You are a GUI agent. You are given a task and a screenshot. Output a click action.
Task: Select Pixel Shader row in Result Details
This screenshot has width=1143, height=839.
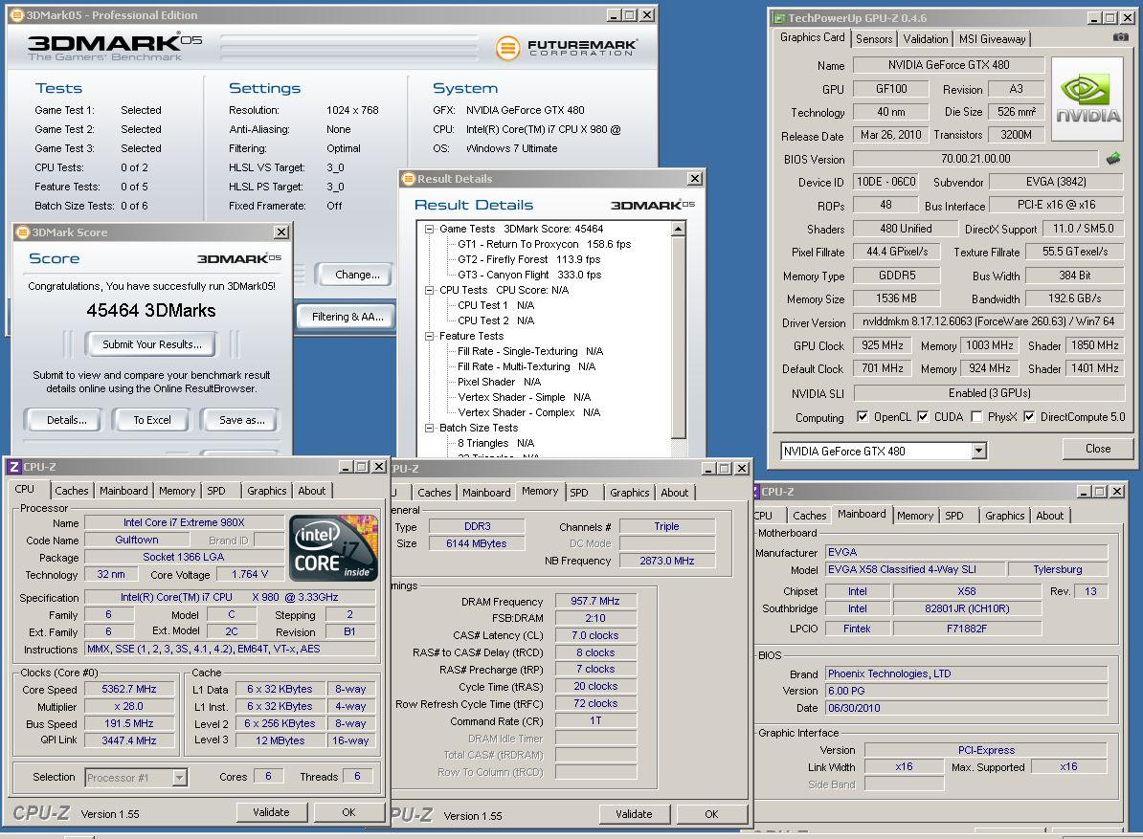point(499,382)
